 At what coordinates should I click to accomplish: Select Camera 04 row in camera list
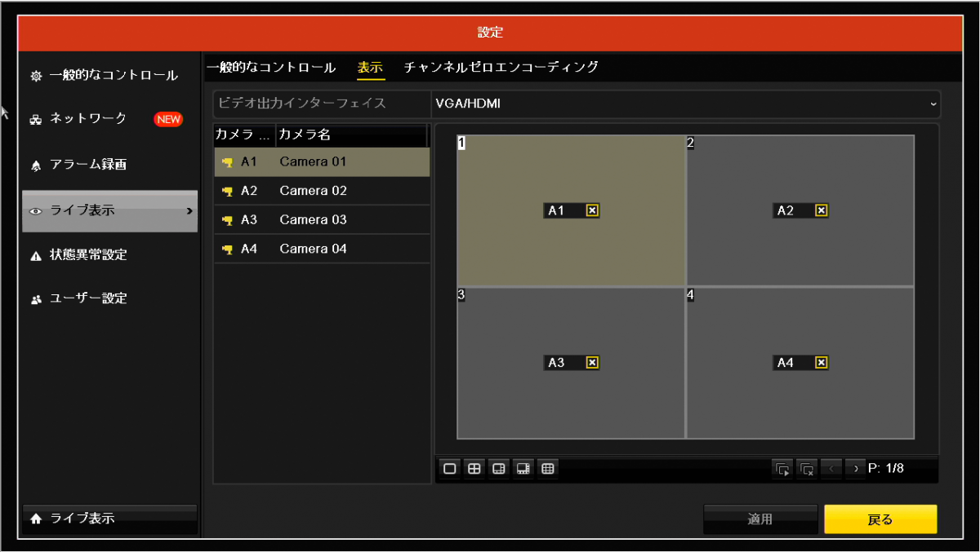[322, 250]
